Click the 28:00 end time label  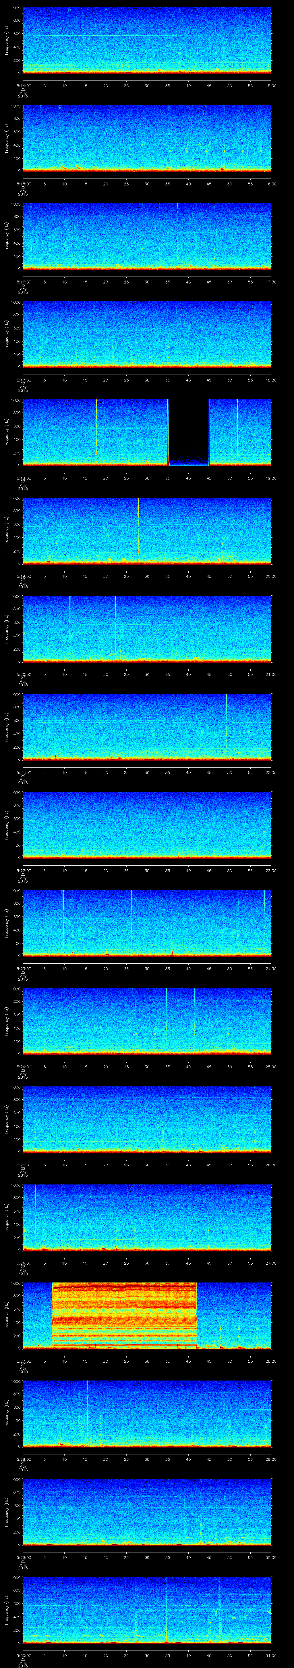click(271, 1361)
